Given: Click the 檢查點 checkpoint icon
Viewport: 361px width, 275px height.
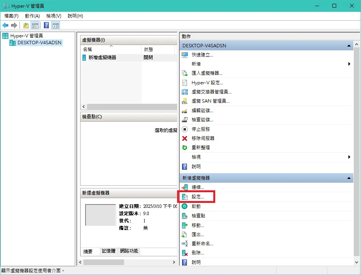Looking at the screenshot, I should [x=185, y=216].
